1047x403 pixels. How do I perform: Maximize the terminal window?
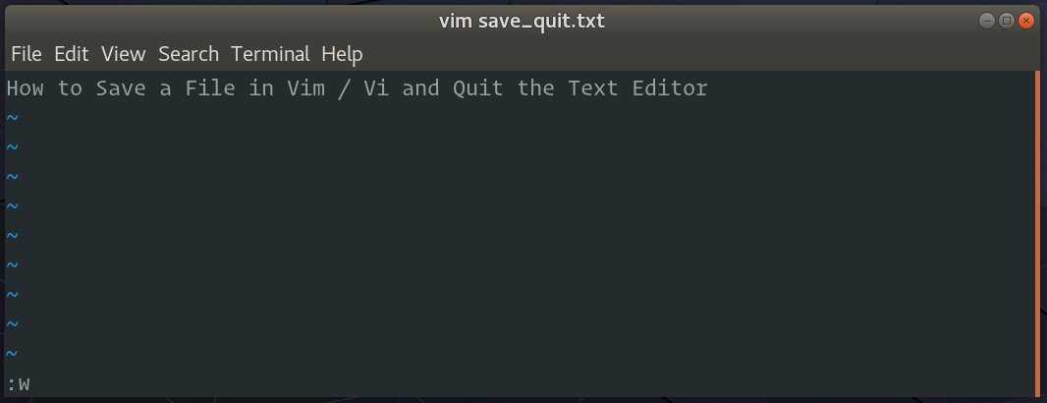(x=1006, y=20)
